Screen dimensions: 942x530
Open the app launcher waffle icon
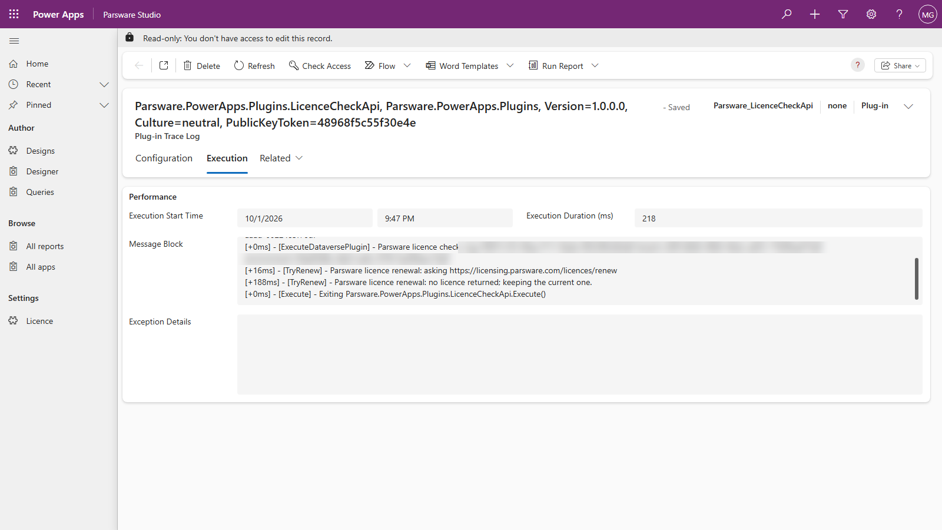pos(14,14)
